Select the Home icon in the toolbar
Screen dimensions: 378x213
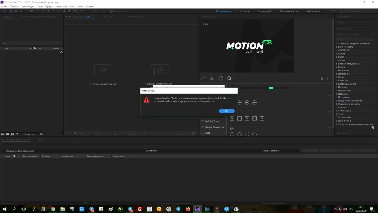click(x=4, y=11)
